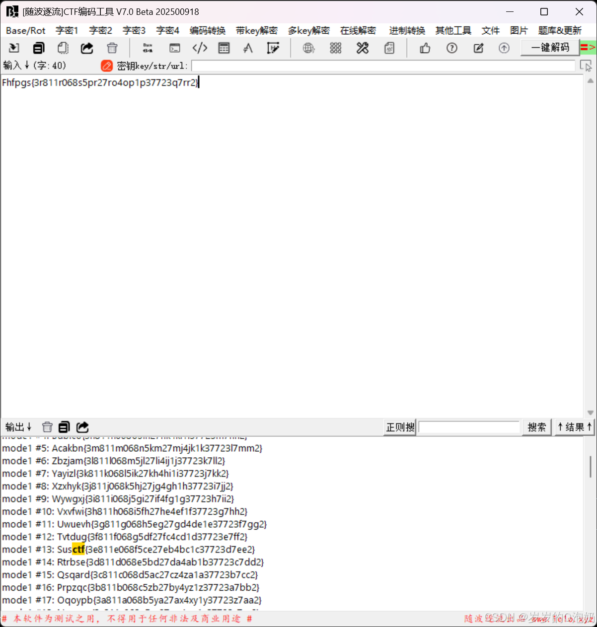Image resolution: width=597 pixels, height=627 pixels.
Task: Open the 其他工具 dropdown menu
Action: pos(452,30)
